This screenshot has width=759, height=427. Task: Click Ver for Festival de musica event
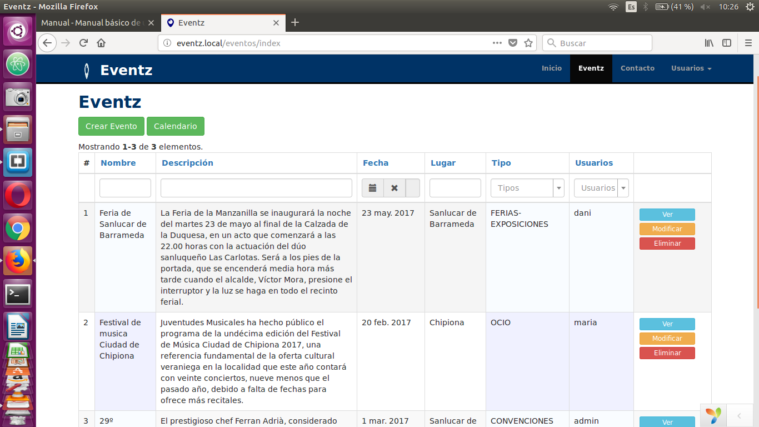[667, 324]
